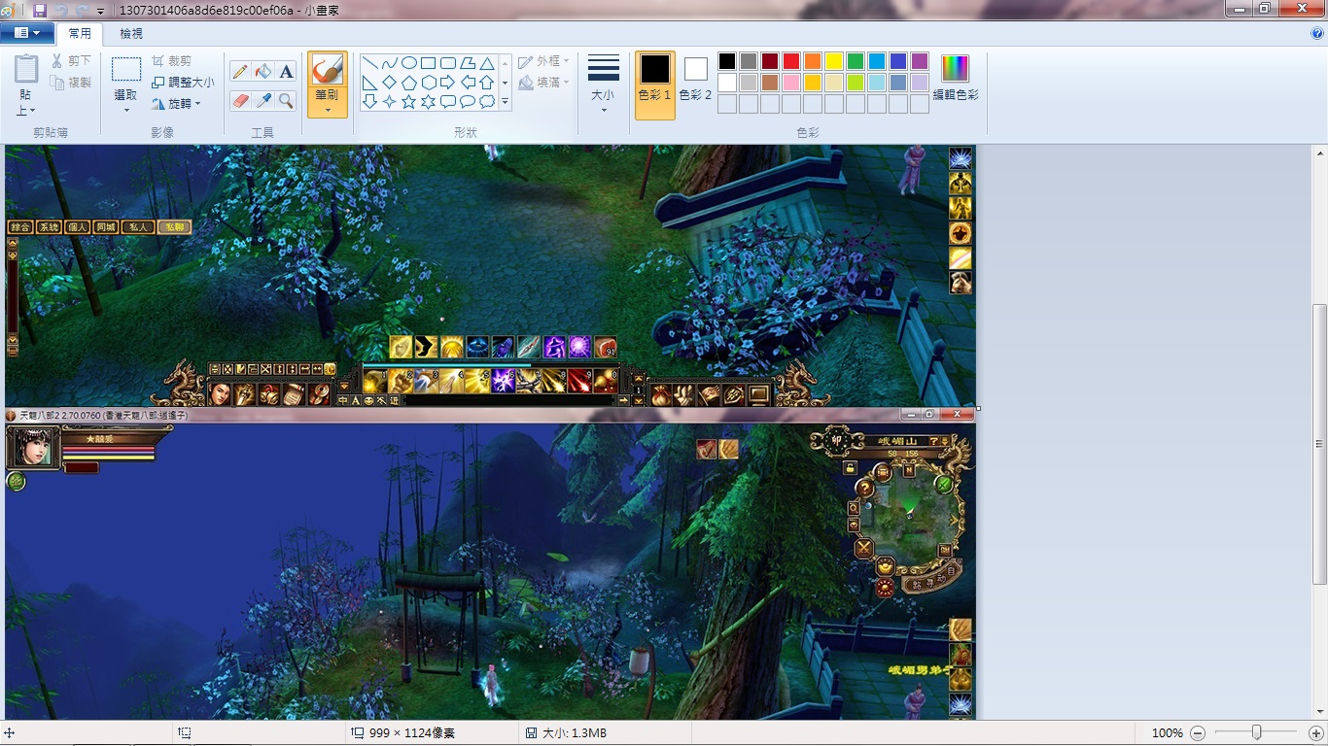The height and width of the screenshot is (746, 1328).
Task: Choose the cloud callout shape
Action: pos(487,102)
